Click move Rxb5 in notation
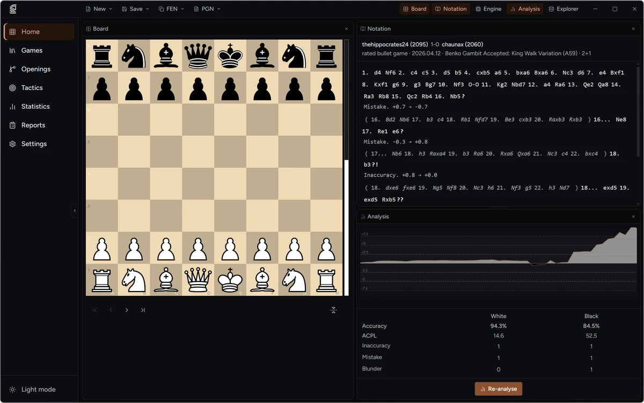The image size is (644, 403). point(393,200)
